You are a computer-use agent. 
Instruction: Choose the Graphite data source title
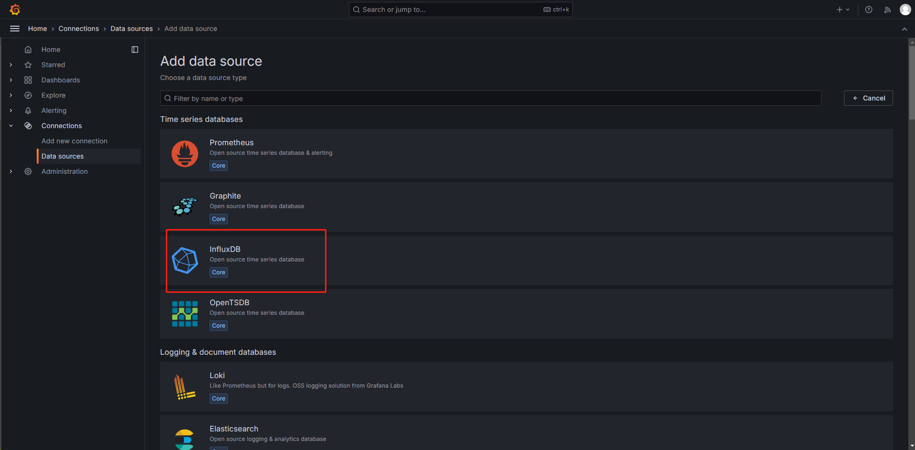point(225,196)
